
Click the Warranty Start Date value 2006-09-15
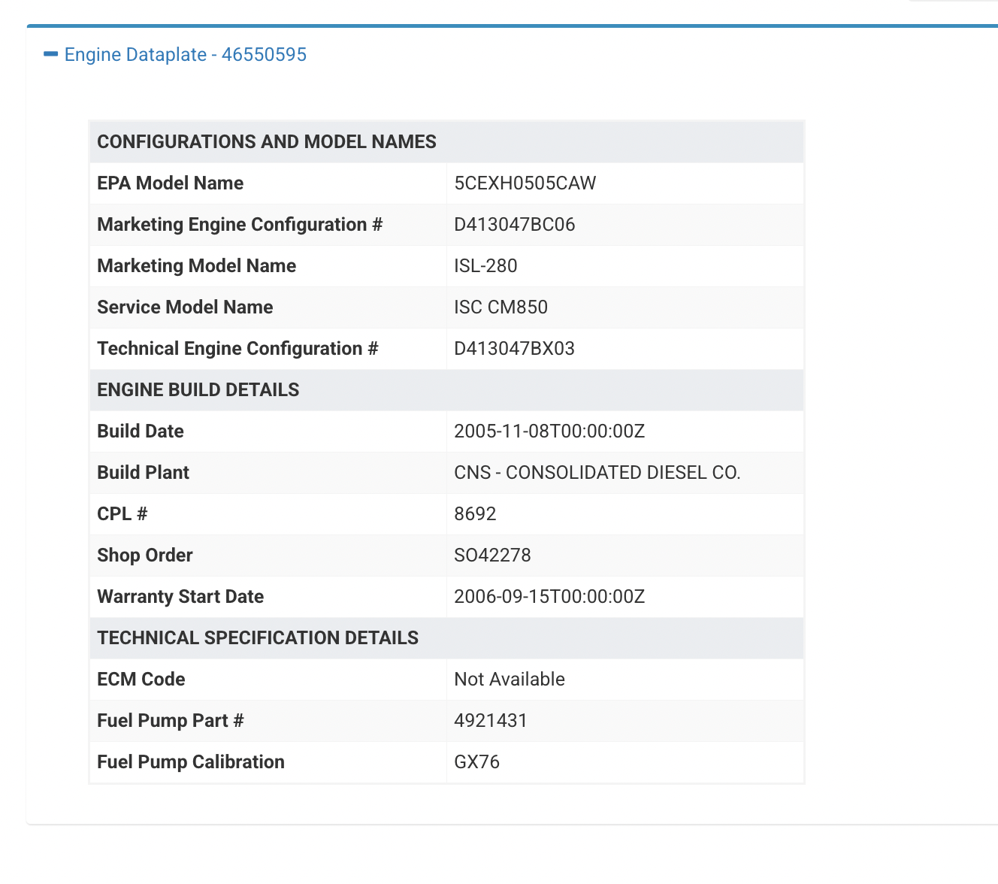(x=549, y=597)
